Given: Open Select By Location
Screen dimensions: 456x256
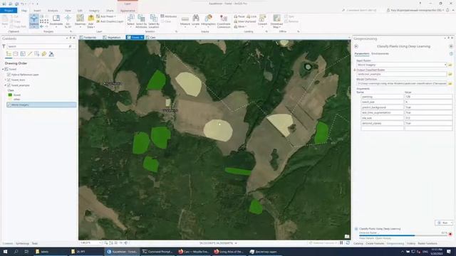Looking at the screenshot, I should point(154,21).
